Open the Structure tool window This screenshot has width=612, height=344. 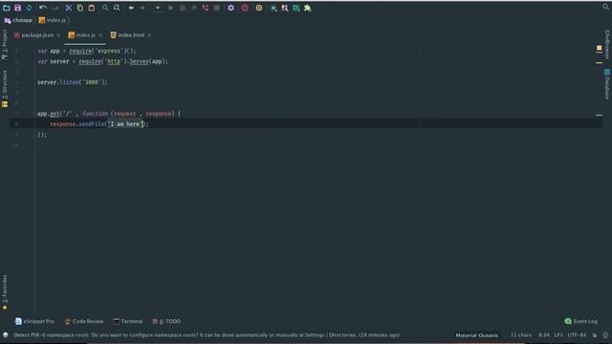coord(5,89)
